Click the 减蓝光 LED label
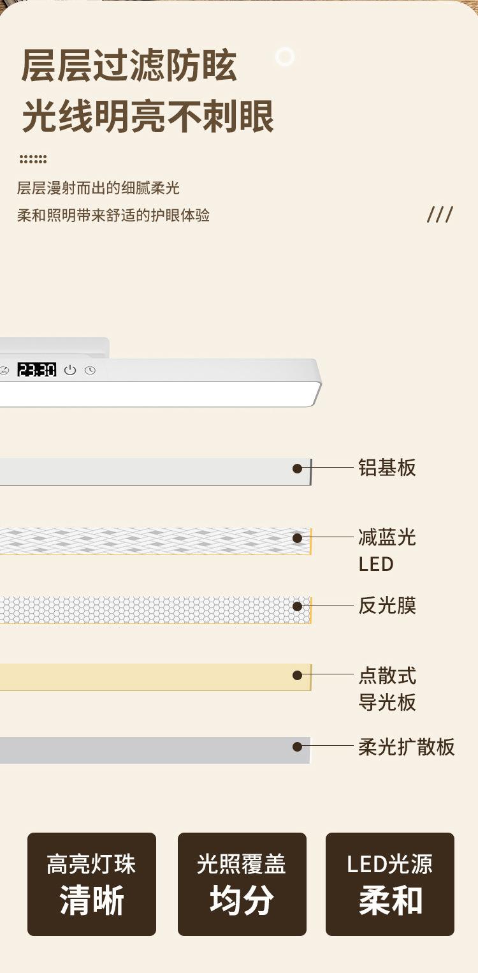Viewport: 478px width, 973px height. (x=387, y=551)
